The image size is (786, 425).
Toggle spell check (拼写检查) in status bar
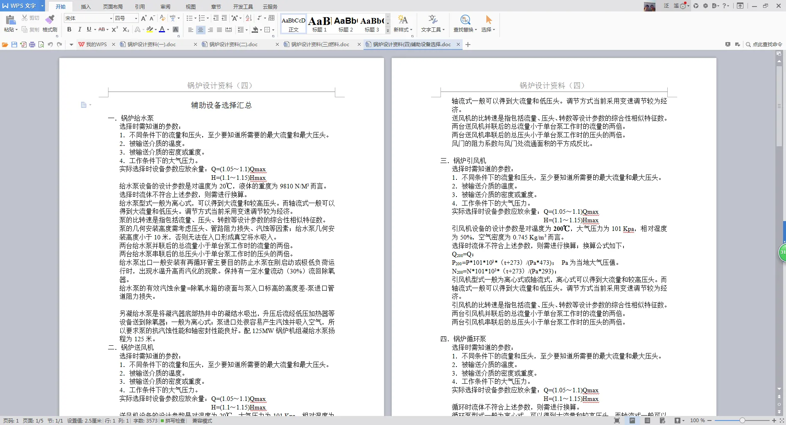pyautogui.click(x=173, y=421)
